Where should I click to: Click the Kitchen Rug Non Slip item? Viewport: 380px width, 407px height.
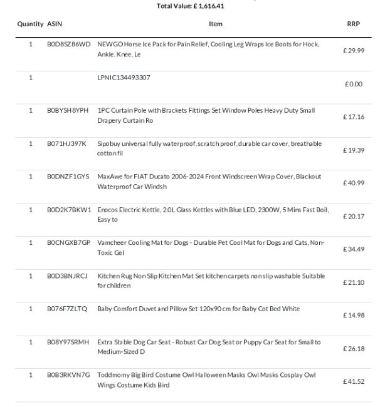pos(211,281)
